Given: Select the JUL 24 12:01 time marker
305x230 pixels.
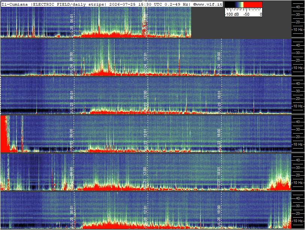Looking at the screenshot, I should (145, 63).
